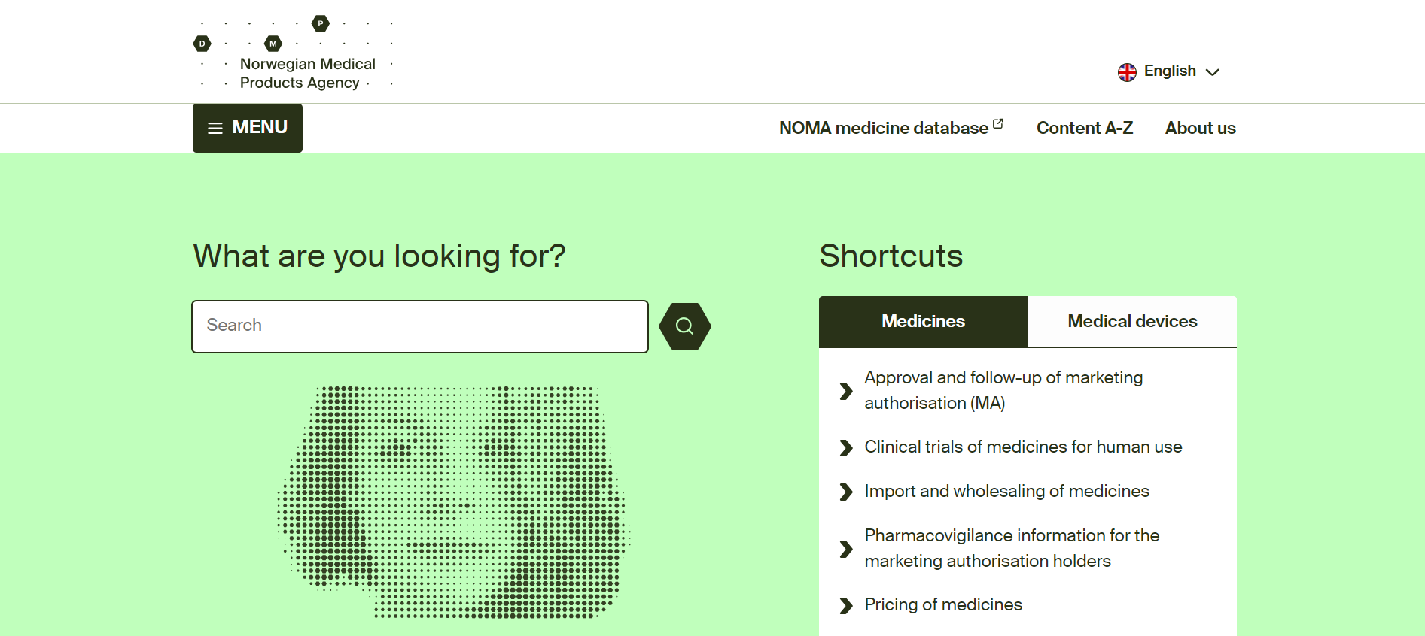1425x636 pixels.
Task: Expand the English language dropdown chevron
Action: 1212,72
